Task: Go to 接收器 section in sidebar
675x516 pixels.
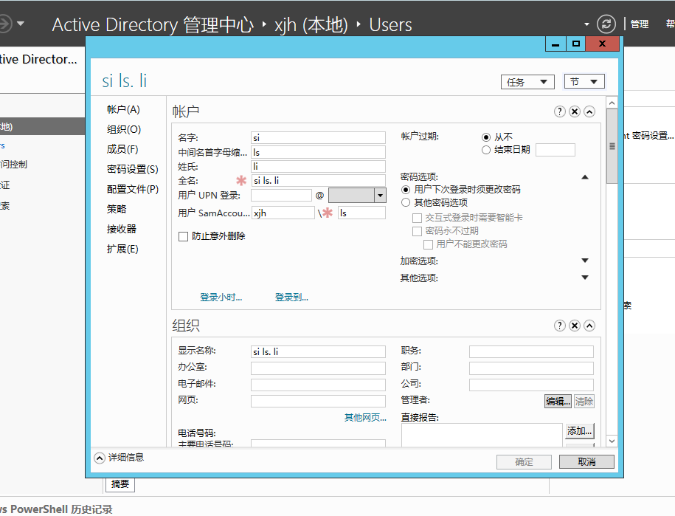Action: tap(122, 229)
